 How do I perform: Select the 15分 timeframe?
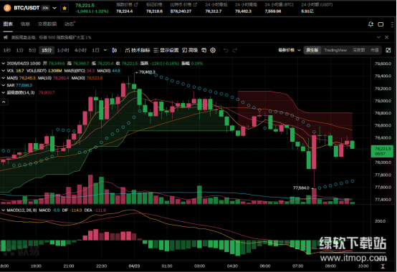47,50
